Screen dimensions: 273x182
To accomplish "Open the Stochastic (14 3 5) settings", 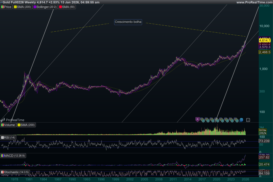I will [x=15, y=172].
